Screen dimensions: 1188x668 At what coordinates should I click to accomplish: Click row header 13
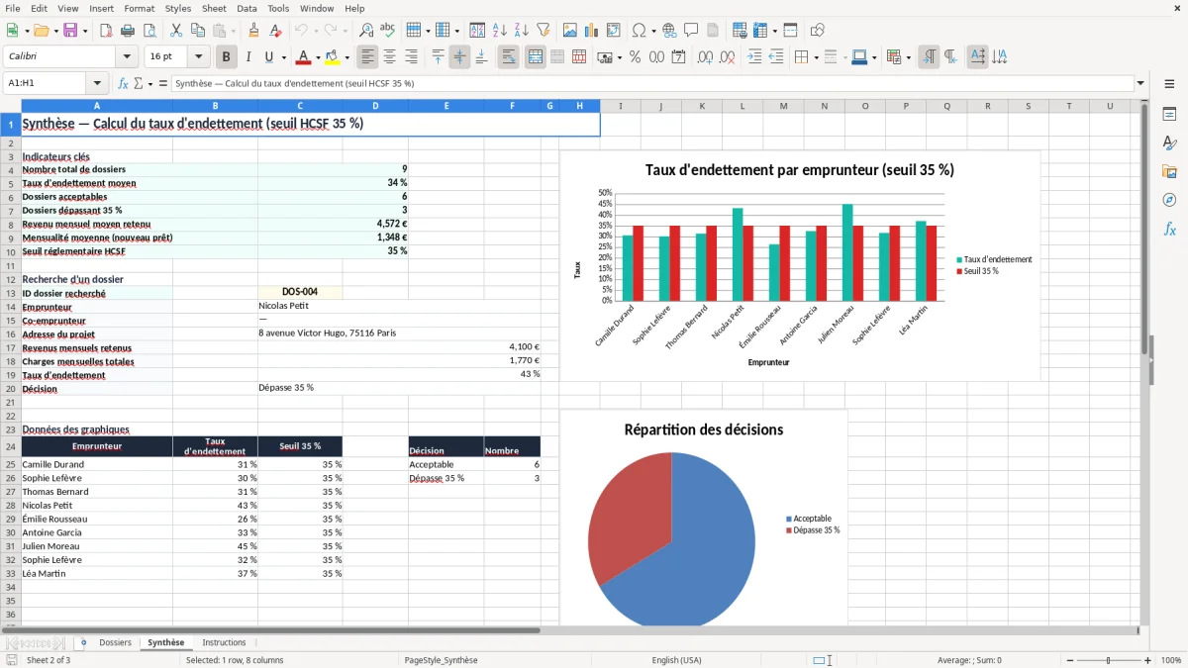10,293
